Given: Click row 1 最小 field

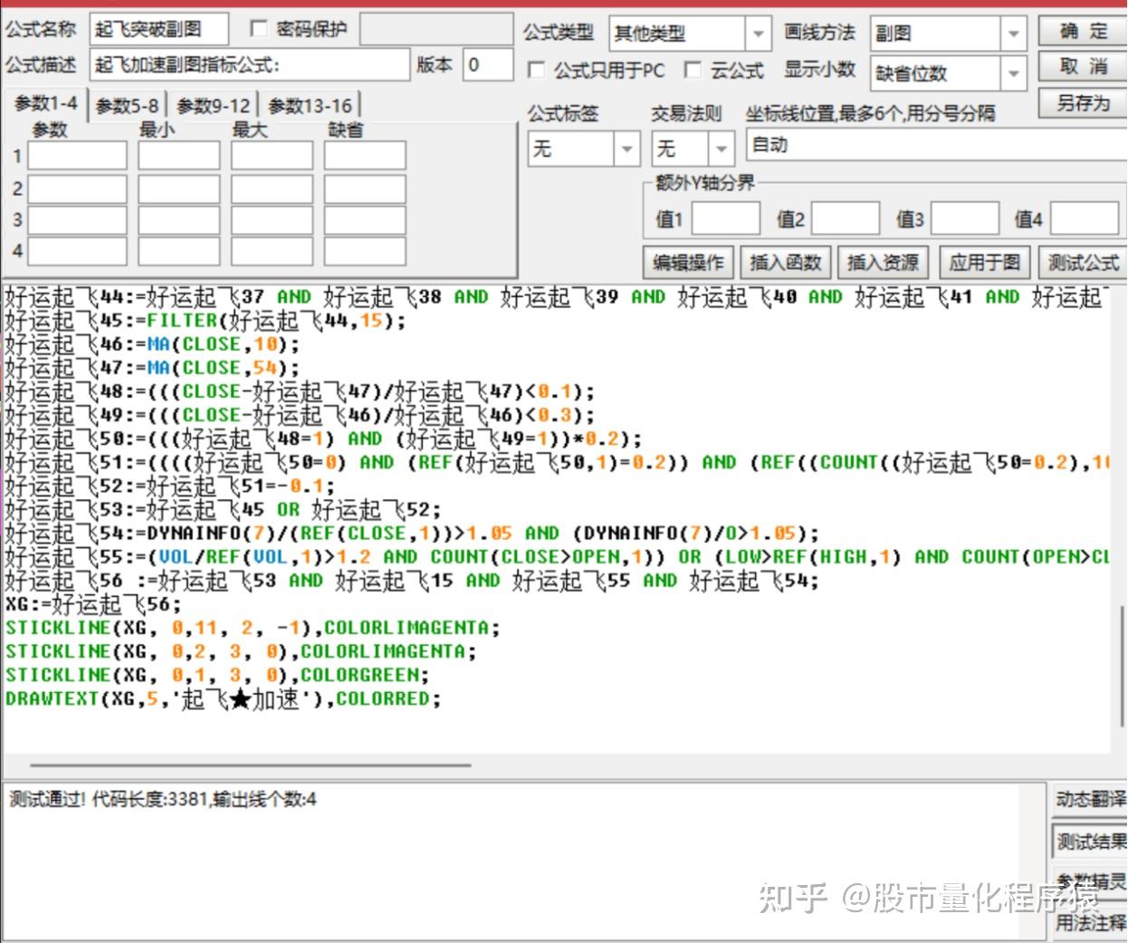Looking at the screenshot, I should (x=178, y=156).
